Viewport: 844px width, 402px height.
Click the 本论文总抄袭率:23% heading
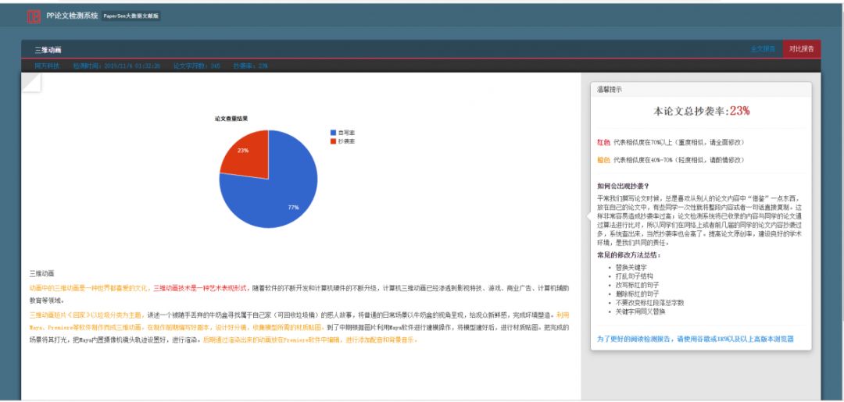(701, 112)
